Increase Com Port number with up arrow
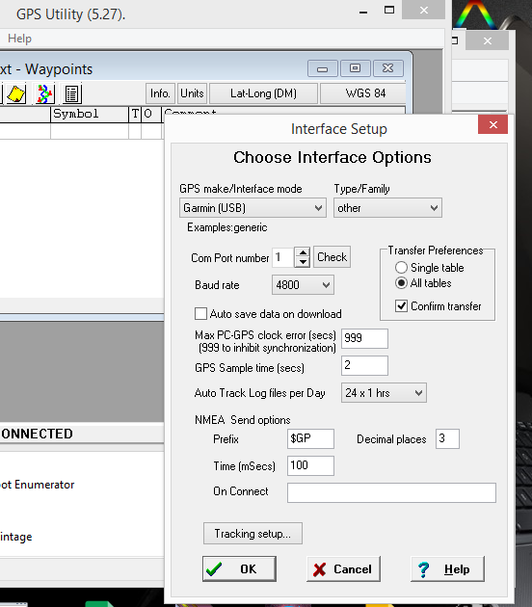 [x=303, y=252]
